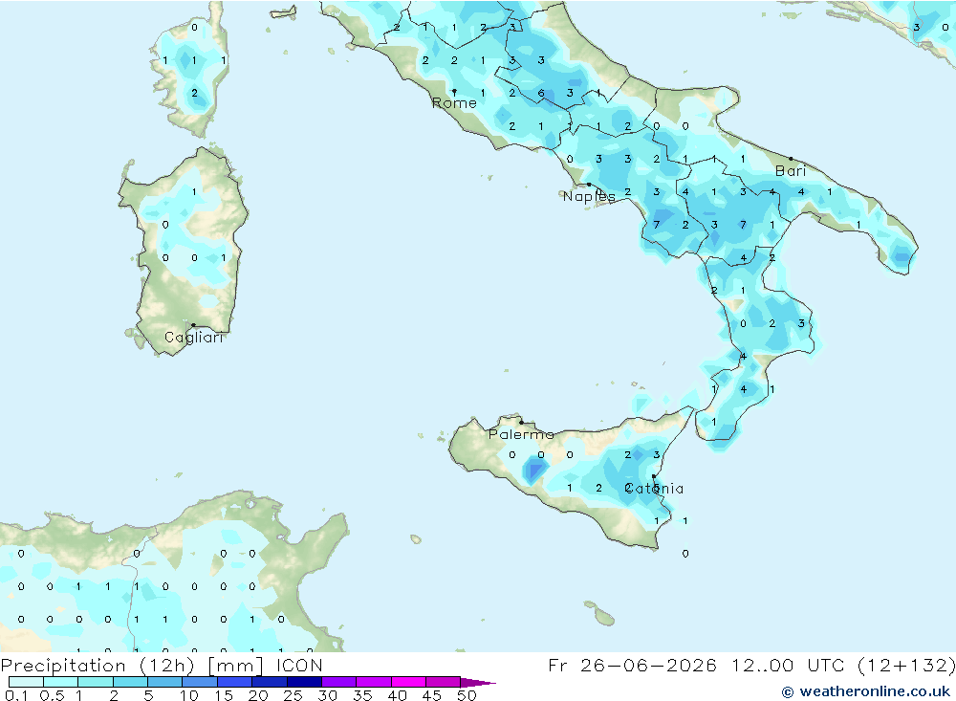Click the Catania city label
Screen dimensions: 956x701
pyautogui.click(x=654, y=488)
